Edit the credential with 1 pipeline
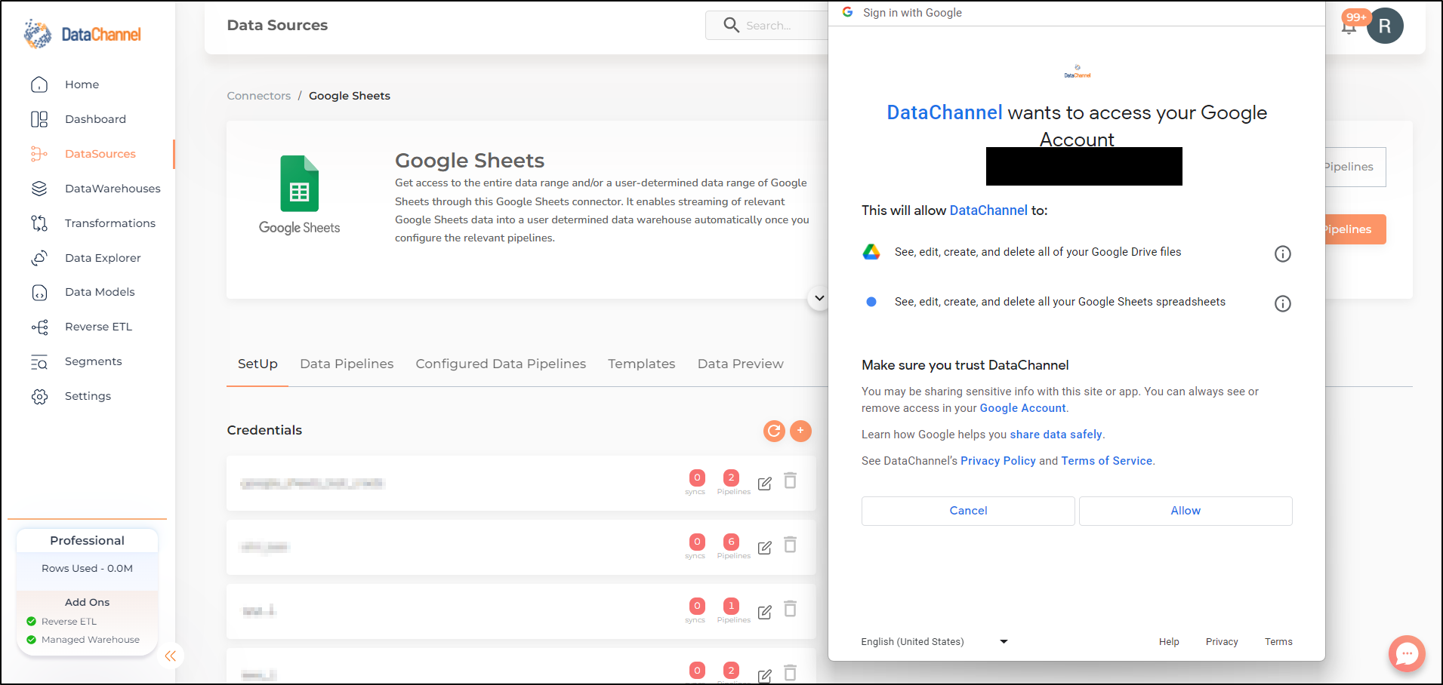Screen dimensions: 1443x685 tap(765, 612)
